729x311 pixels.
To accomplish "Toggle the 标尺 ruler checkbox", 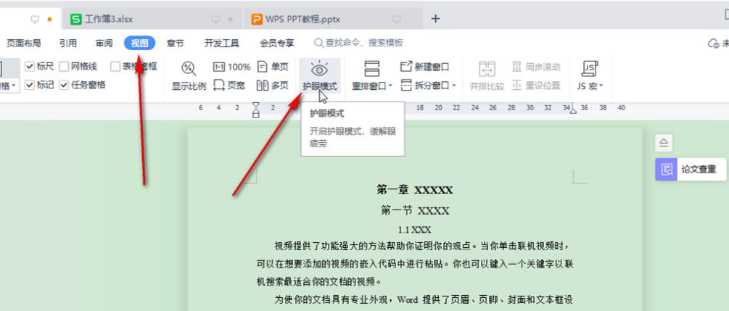I will click(30, 67).
